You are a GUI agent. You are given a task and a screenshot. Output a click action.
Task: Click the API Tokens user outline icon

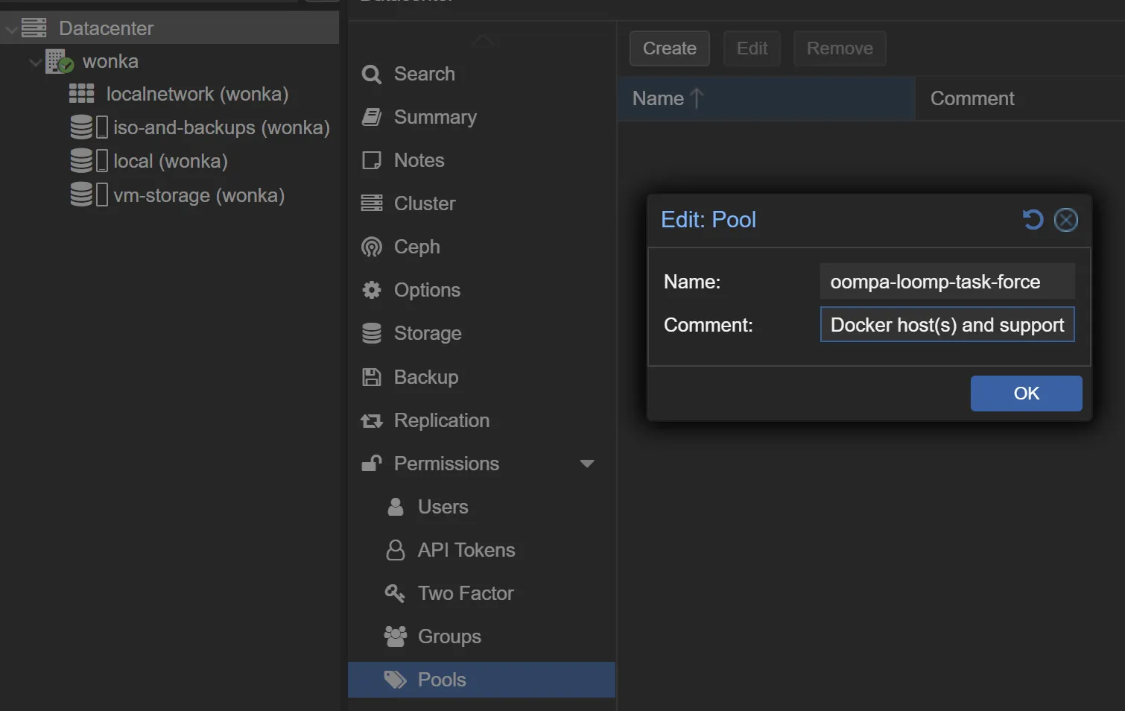click(x=396, y=550)
